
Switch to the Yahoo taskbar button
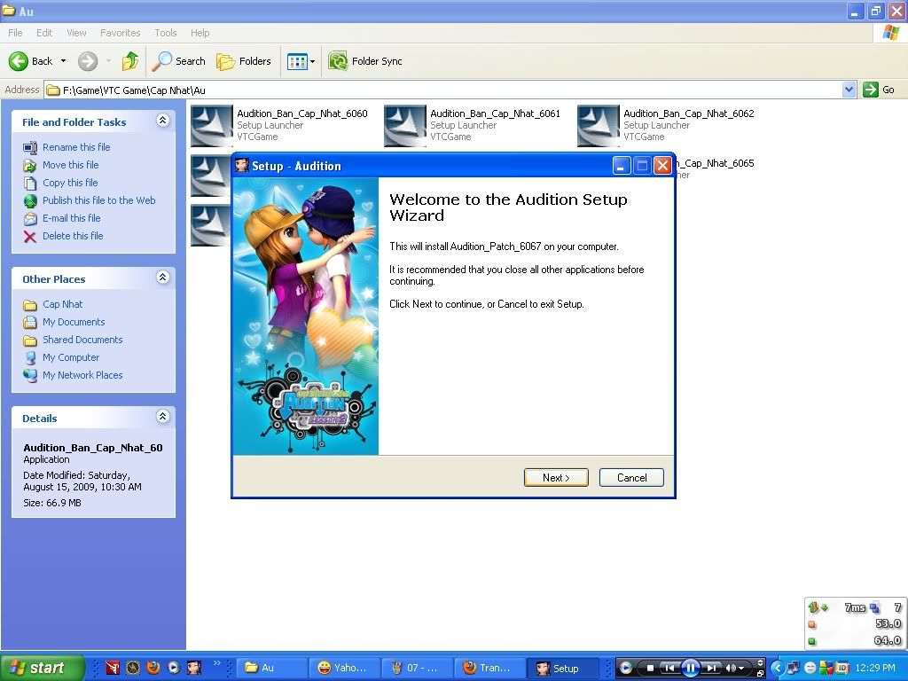click(x=343, y=668)
